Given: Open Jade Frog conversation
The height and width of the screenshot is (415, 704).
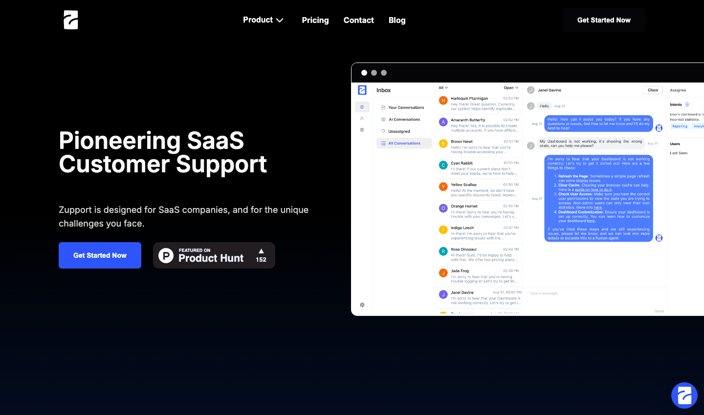Looking at the screenshot, I should [479, 275].
